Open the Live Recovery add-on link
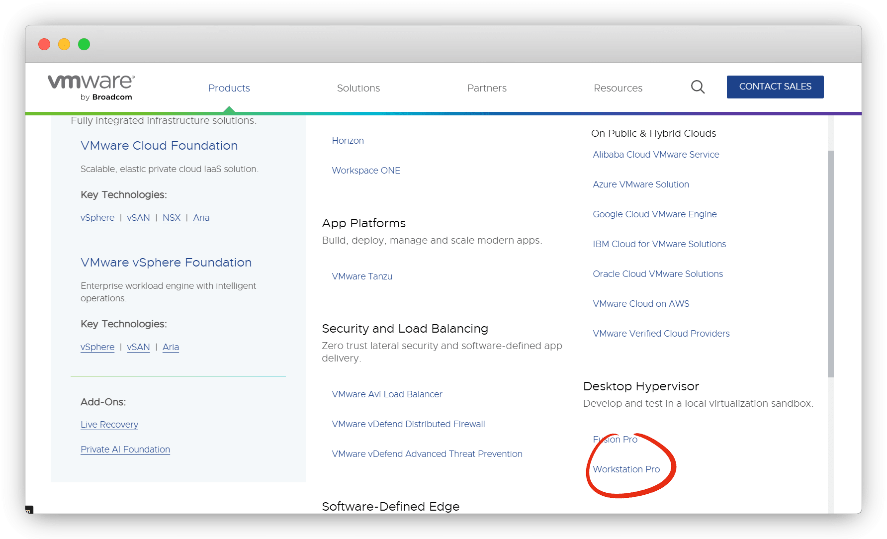Viewport: 887px width, 539px height. tap(109, 425)
